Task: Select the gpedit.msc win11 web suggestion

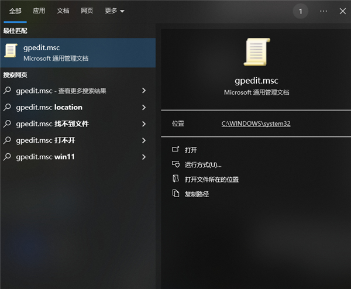Action: point(46,157)
